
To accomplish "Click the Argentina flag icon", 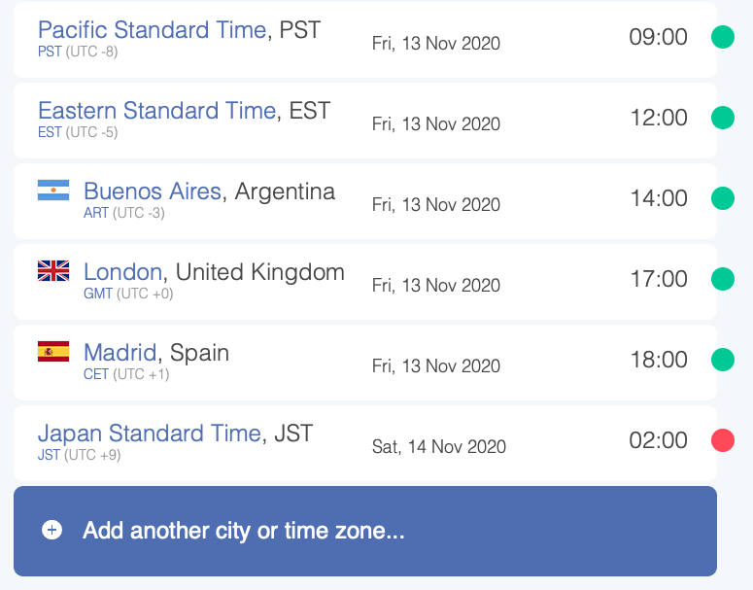I will [53, 190].
